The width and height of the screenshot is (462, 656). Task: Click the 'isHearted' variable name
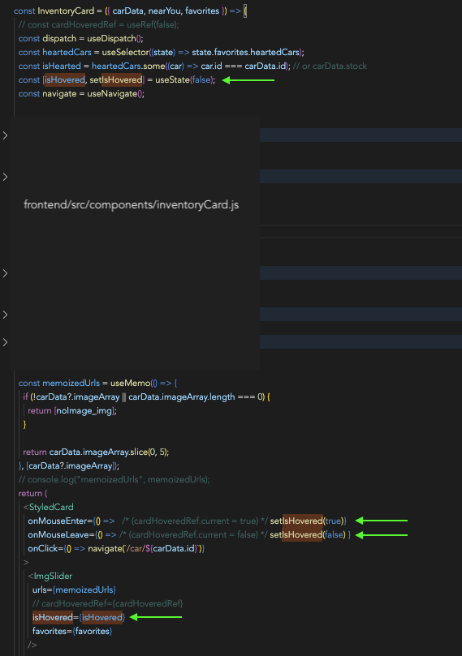(x=62, y=66)
